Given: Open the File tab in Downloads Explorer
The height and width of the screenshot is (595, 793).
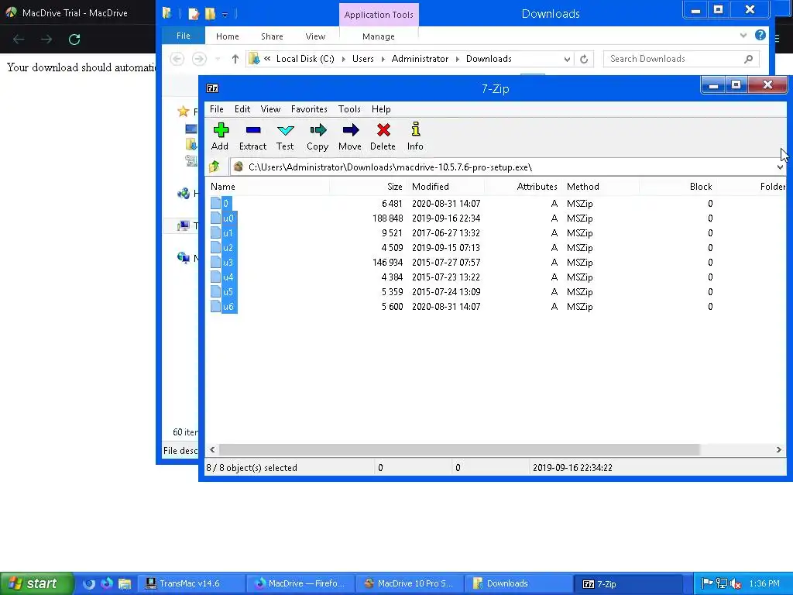Looking at the screenshot, I should (183, 36).
